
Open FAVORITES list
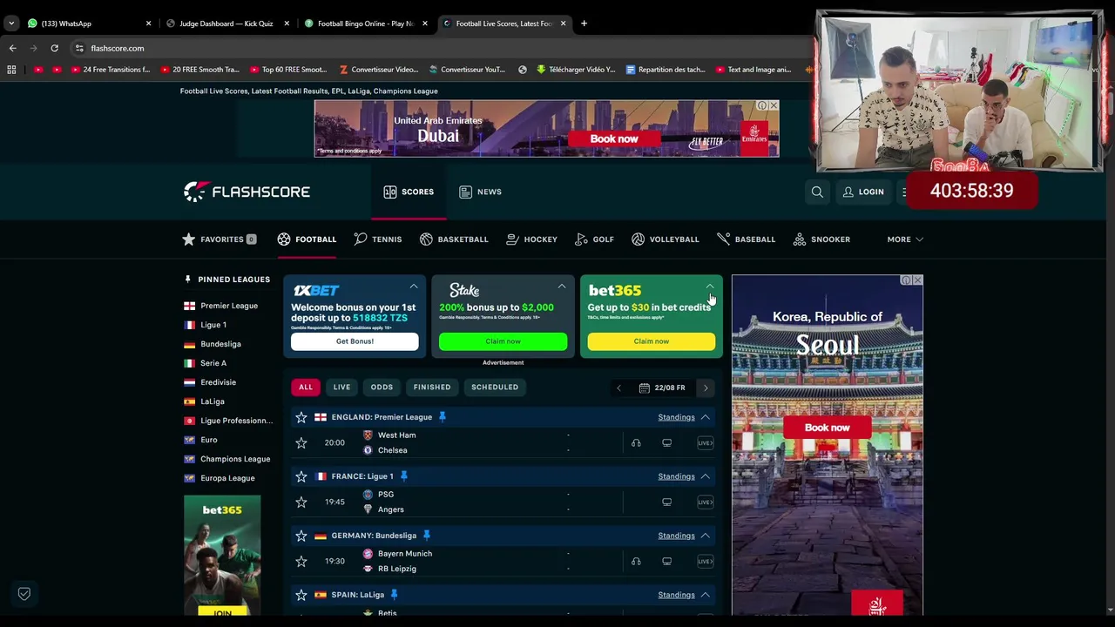coord(219,239)
